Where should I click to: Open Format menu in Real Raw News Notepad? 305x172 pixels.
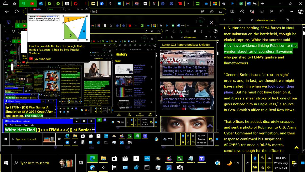coord(18,125)
